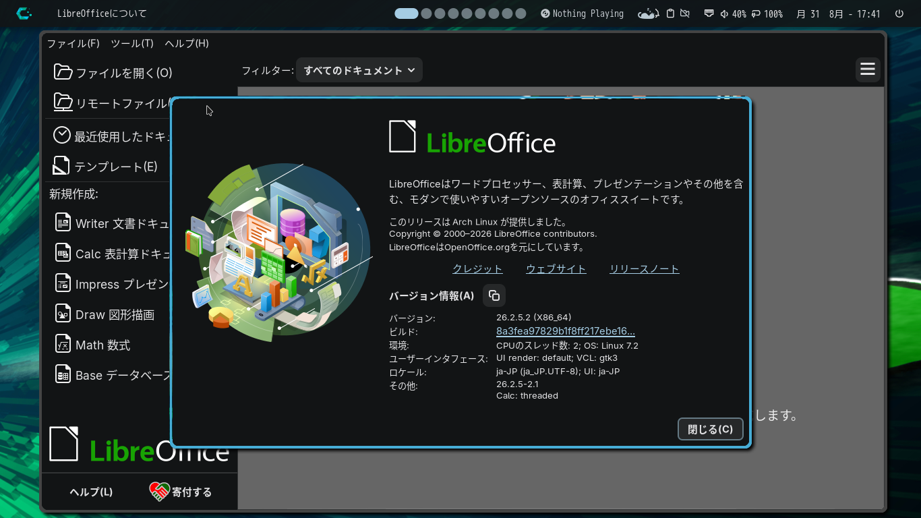921x518 pixels.
Task: Click the Base database icon
Action: pyautogui.click(x=63, y=374)
